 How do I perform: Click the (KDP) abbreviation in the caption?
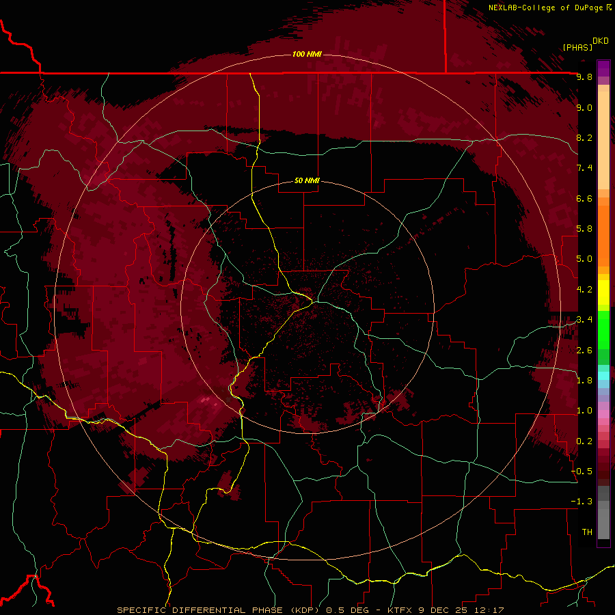tap(304, 610)
